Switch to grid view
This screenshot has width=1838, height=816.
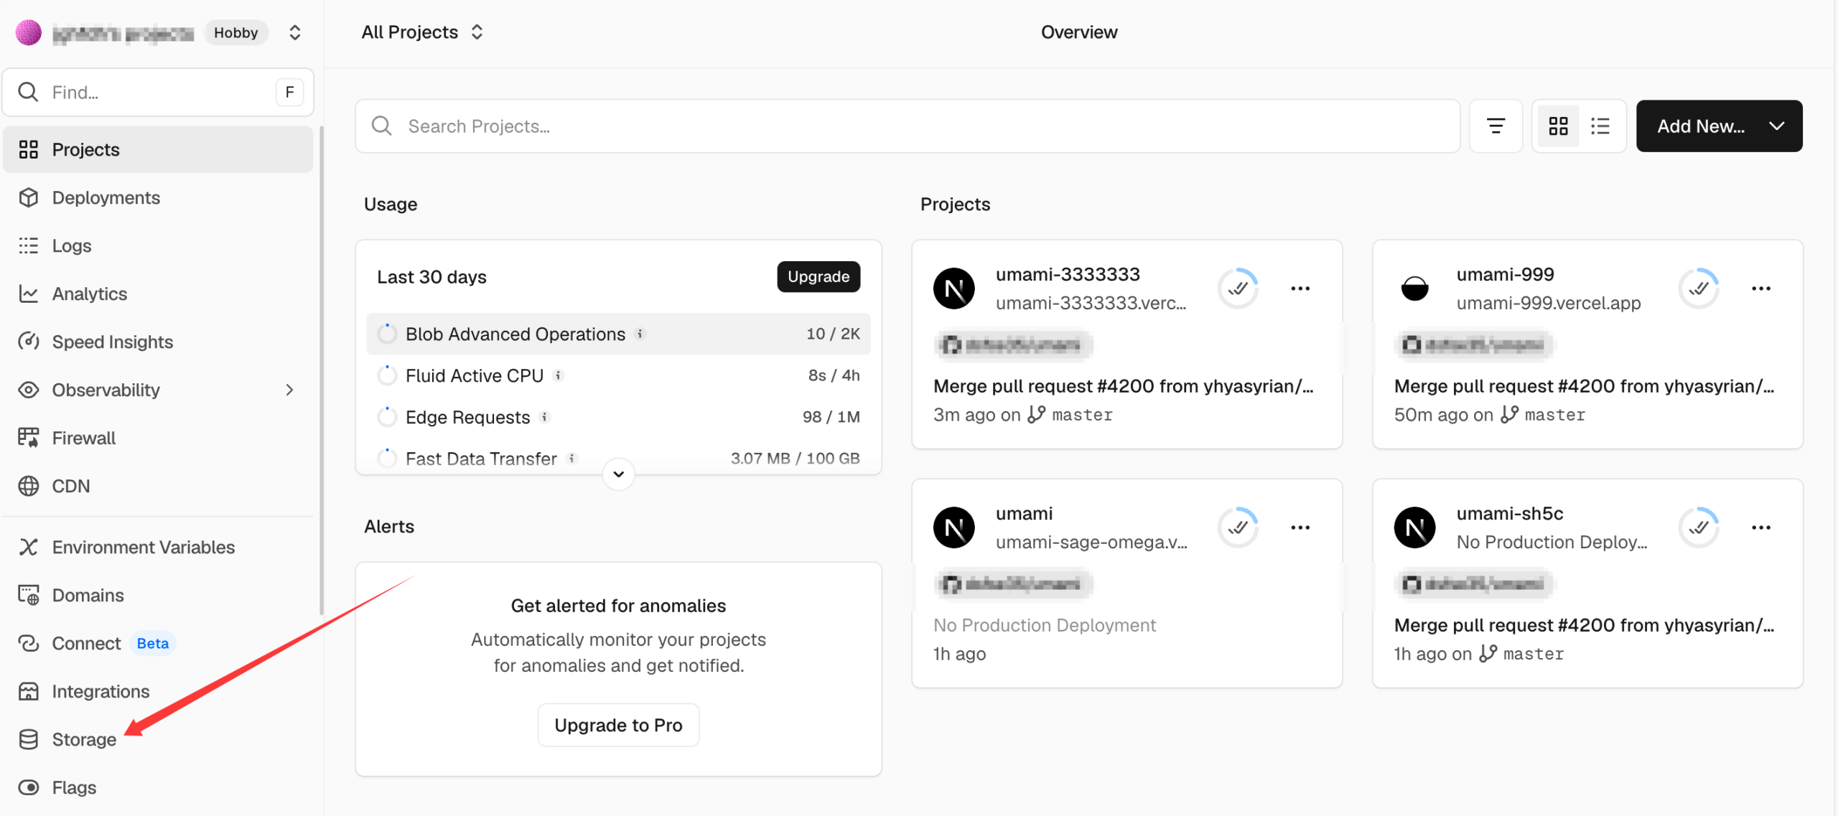point(1559,126)
